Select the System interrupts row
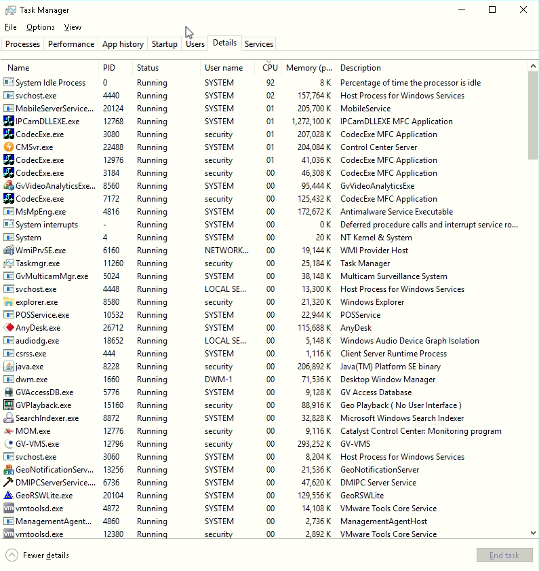Image resolution: width=539 pixels, height=571 pixels. [264, 225]
